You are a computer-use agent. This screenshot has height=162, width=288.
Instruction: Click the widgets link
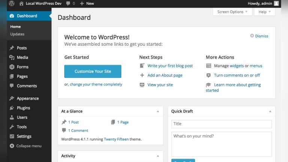pos(237,66)
